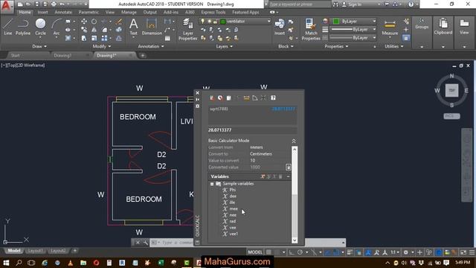Open QuickCalc help icon
Viewport: 476px width, 268px height.
273,98
